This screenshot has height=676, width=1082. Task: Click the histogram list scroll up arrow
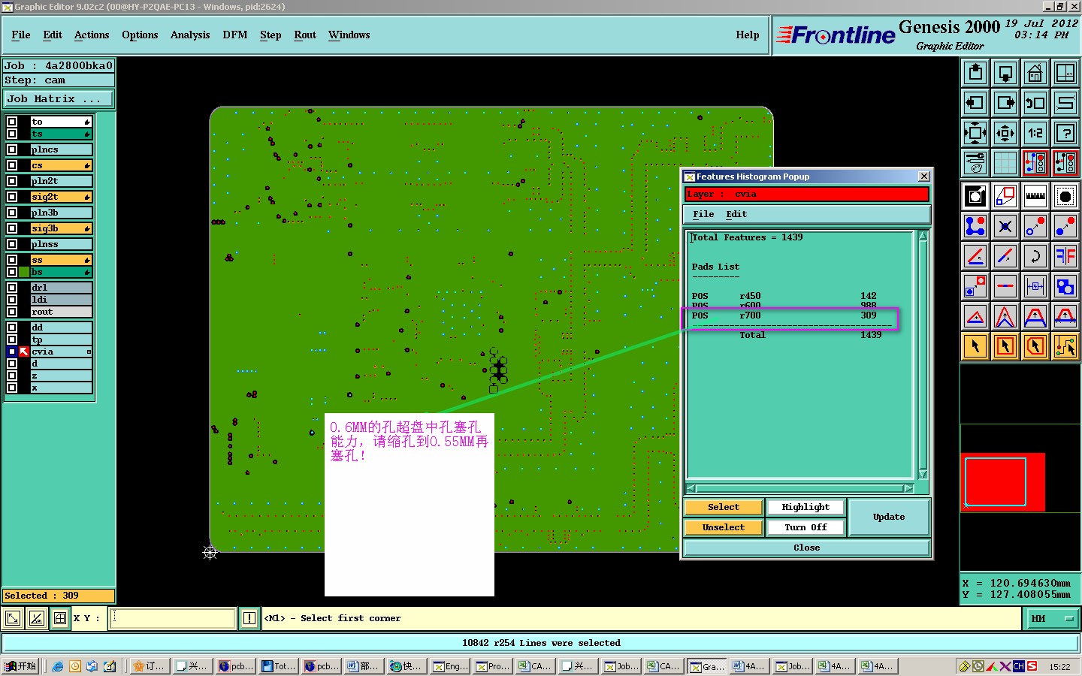[x=923, y=236]
